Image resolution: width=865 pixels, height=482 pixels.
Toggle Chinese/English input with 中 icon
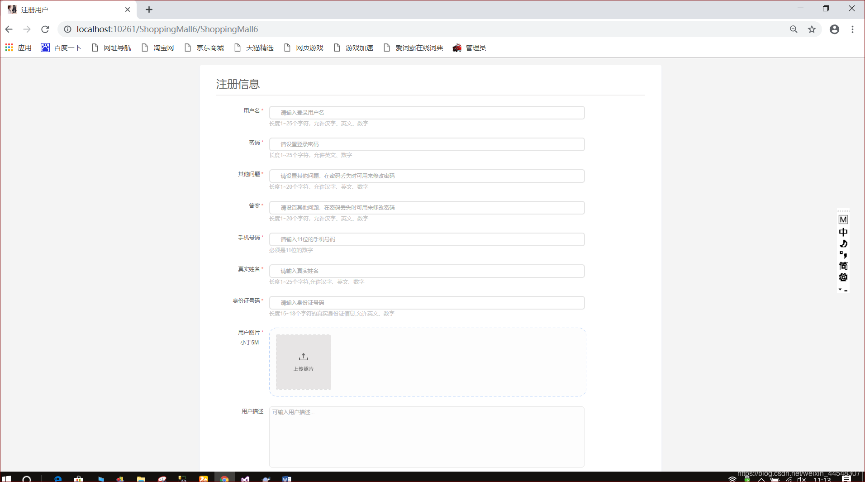pos(843,232)
